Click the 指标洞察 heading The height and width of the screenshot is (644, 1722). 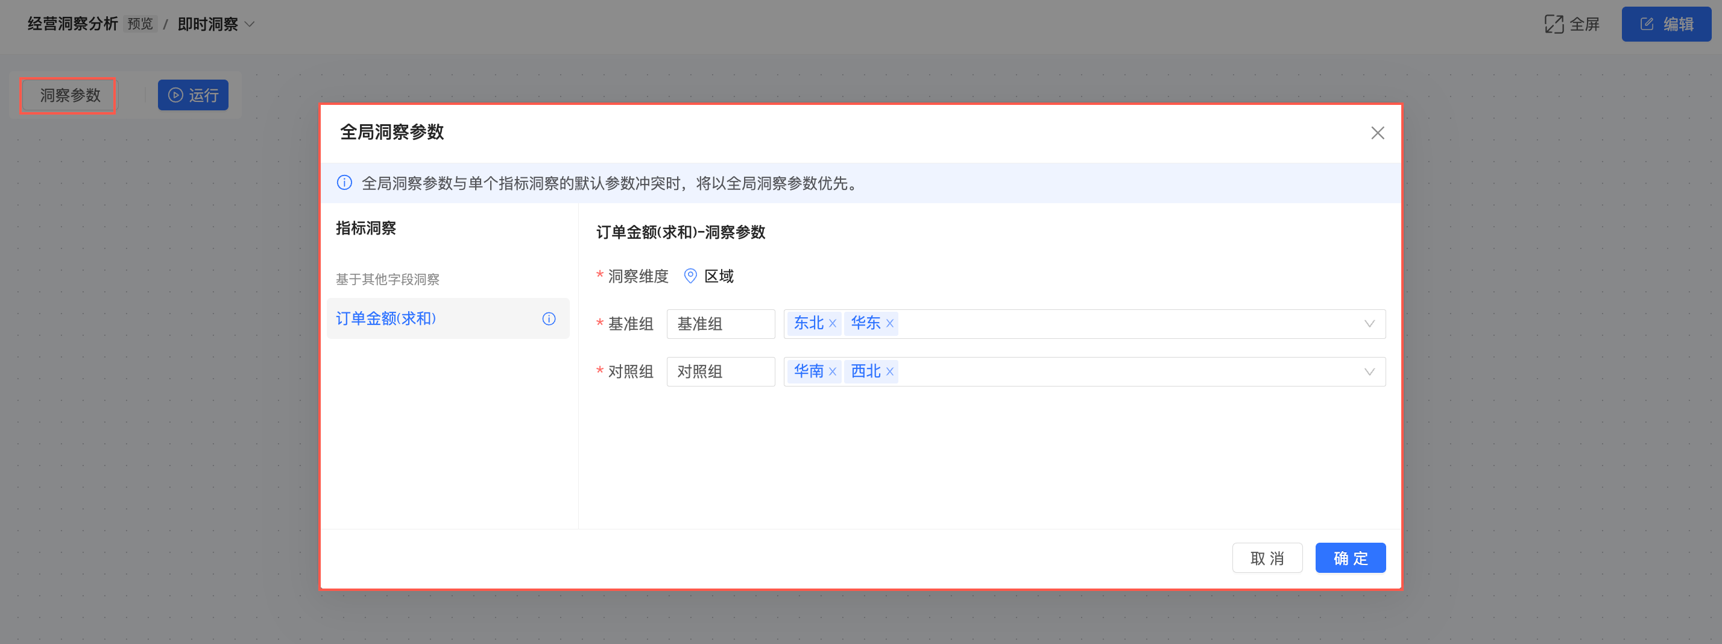click(365, 229)
